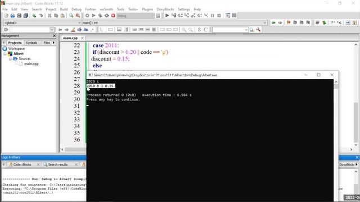Open the Settings menu
Screen dimensions: 360x202
(x=184, y=9)
